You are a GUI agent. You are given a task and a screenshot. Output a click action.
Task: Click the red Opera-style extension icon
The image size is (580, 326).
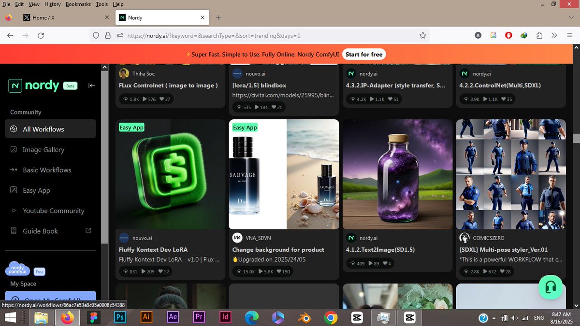tap(508, 35)
